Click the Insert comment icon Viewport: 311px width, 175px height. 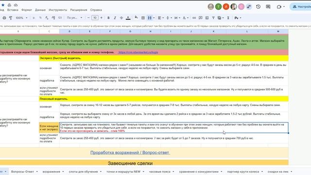[x=201, y=18]
